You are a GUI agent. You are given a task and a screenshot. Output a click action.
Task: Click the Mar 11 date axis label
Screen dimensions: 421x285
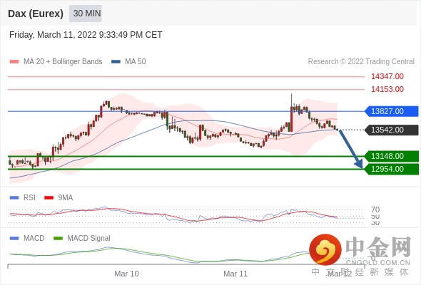tap(235, 274)
